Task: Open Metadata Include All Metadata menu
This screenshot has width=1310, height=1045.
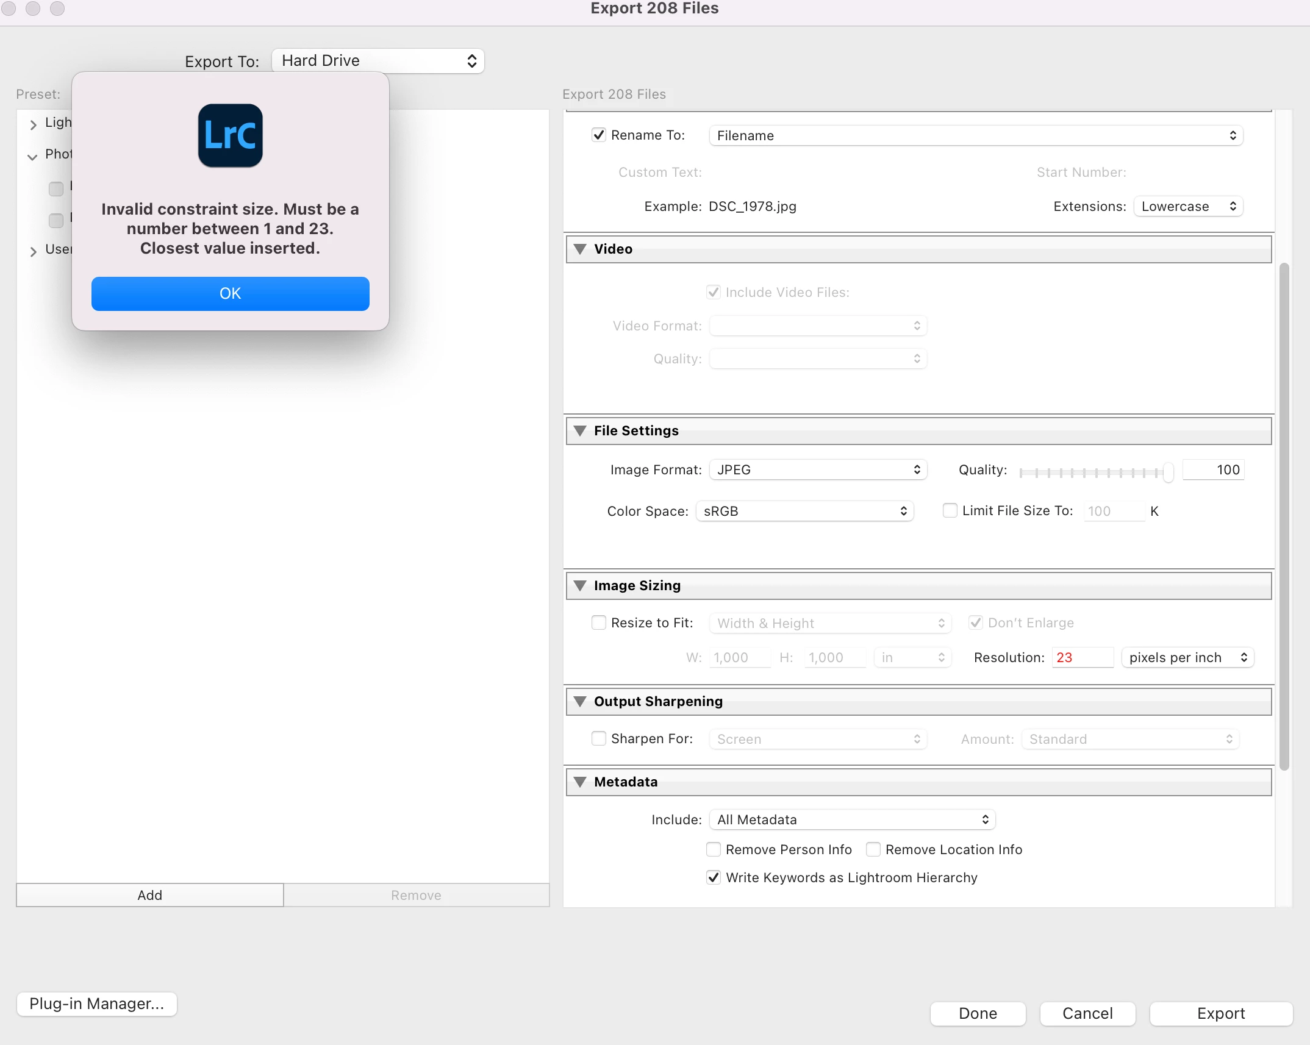Action: 852,819
